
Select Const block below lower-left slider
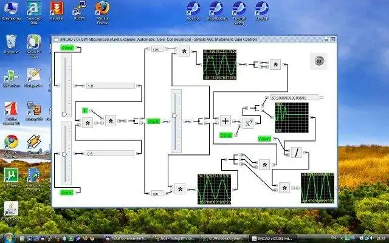(67, 193)
